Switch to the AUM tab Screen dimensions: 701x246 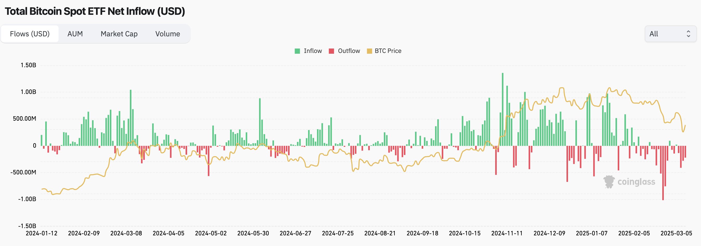click(75, 34)
